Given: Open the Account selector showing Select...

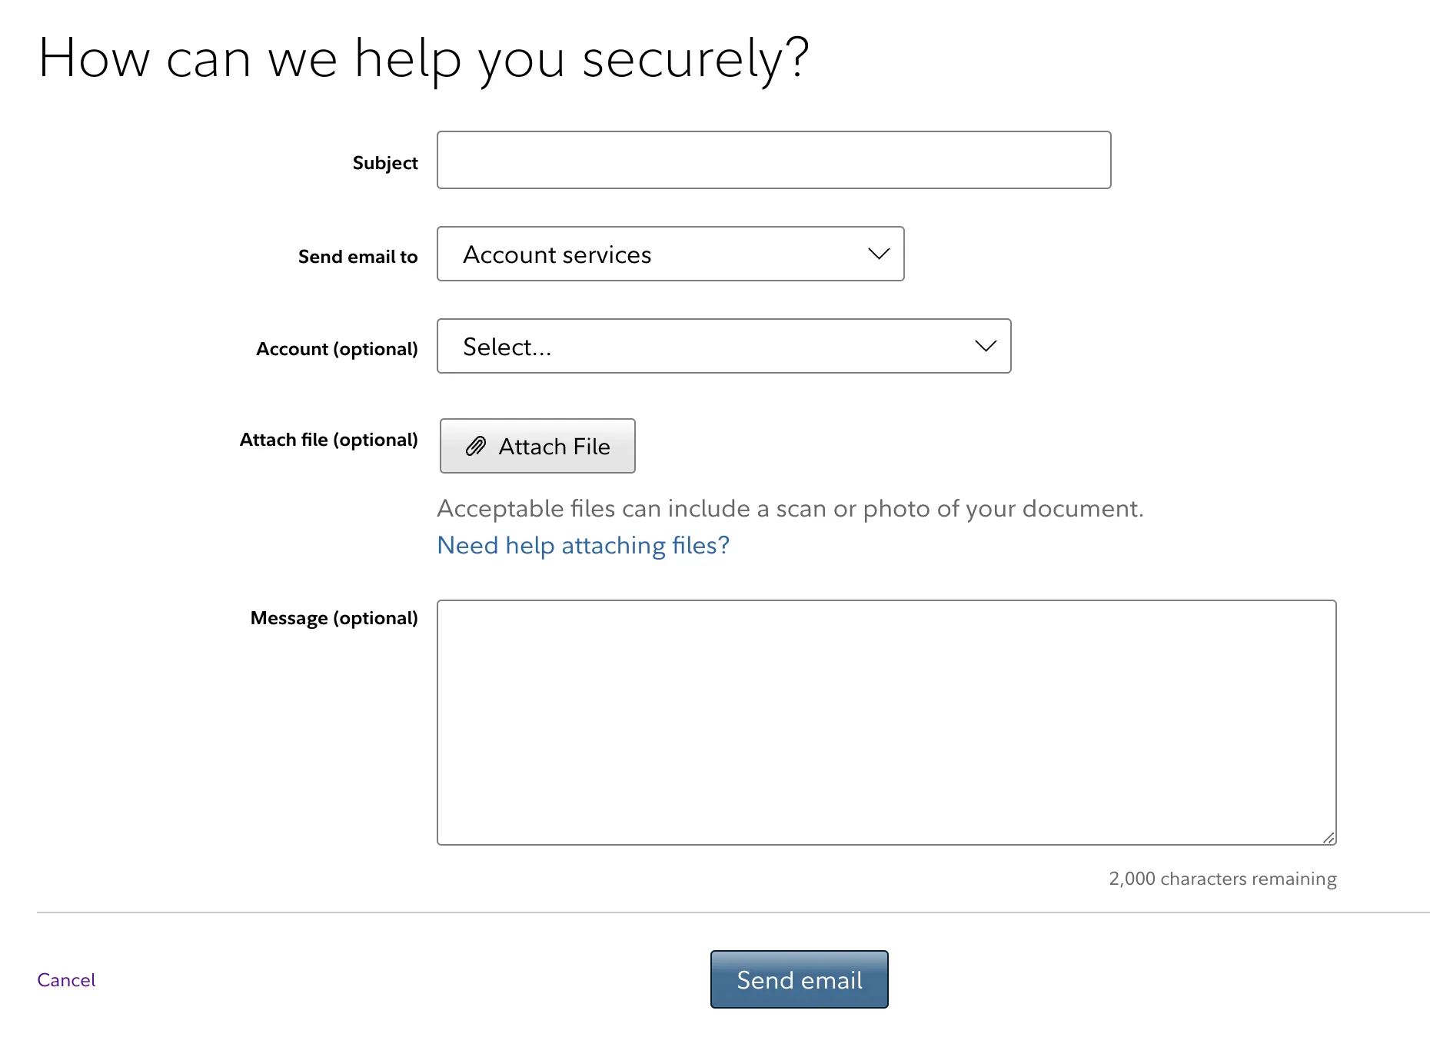Looking at the screenshot, I should click(723, 347).
